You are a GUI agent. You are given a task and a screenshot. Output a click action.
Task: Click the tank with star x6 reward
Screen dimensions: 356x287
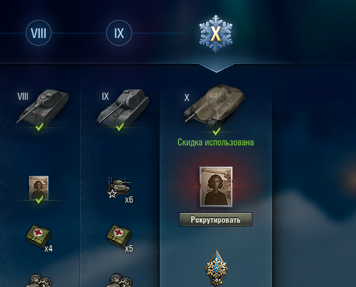pos(118,187)
